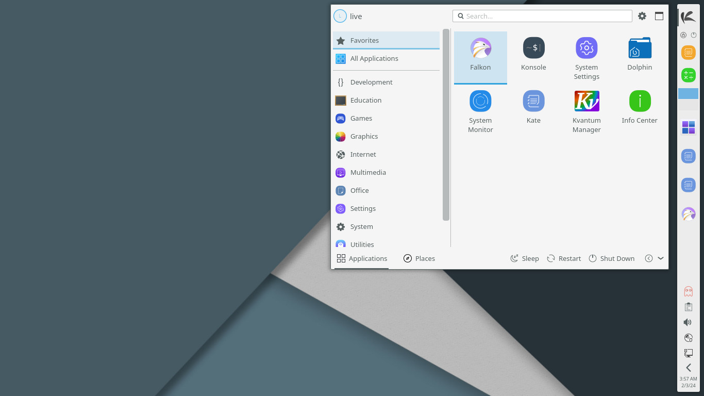The image size is (704, 396).
Task: Launch Kate from the favorites grid
Action: 533,111
